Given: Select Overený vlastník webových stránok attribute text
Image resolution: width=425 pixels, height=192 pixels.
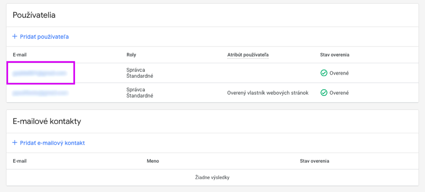Looking at the screenshot, I should 268,93.
